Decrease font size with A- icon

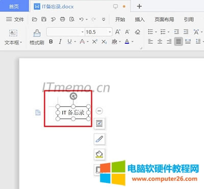(x=127, y=32)
